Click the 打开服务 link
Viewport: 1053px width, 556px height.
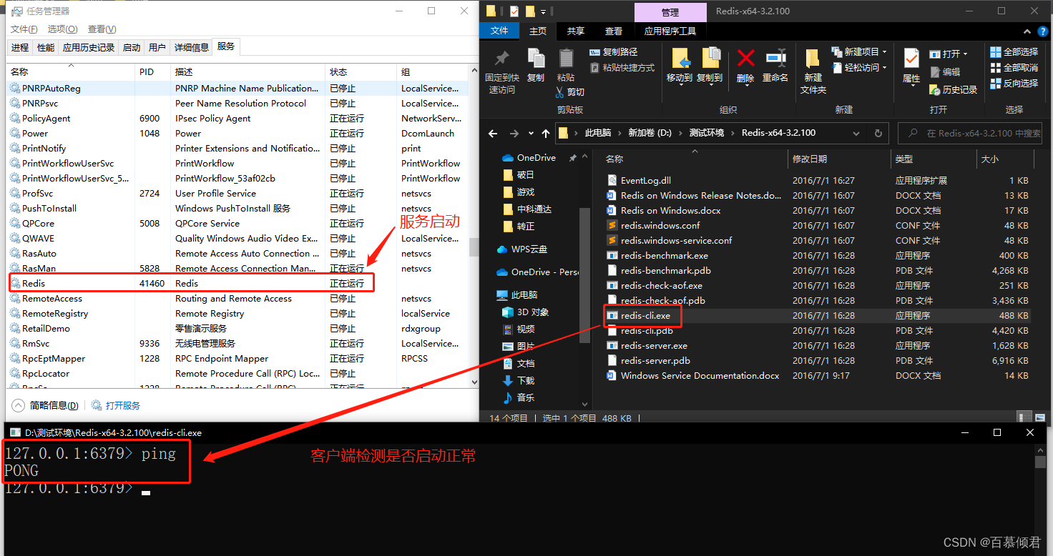point(116,406)
